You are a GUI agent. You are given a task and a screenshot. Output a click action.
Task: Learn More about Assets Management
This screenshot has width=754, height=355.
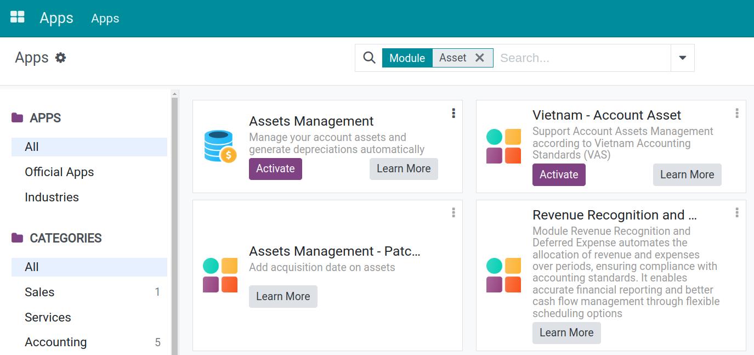pyautogui.click(x=404, y=169)
